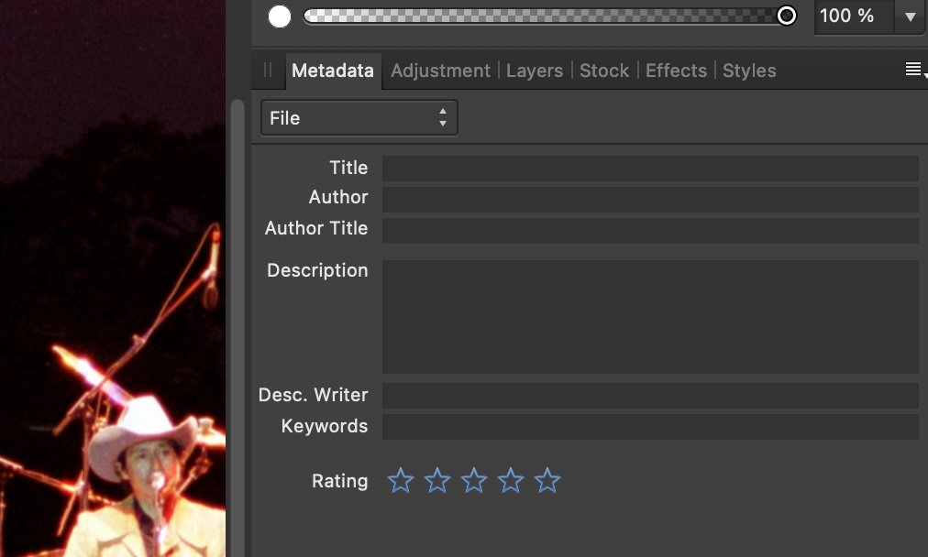928x557 pixels.
Task: Click the Title input field
Action: (x=650, y=169)
